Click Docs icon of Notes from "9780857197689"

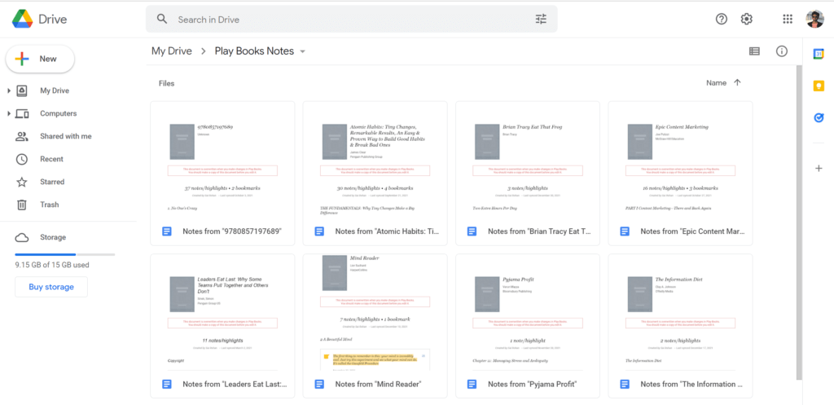coord(167,231)
